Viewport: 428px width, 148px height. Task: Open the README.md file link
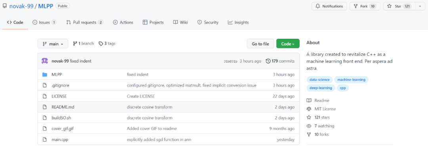pyautogui.click(x=63, y=107)
